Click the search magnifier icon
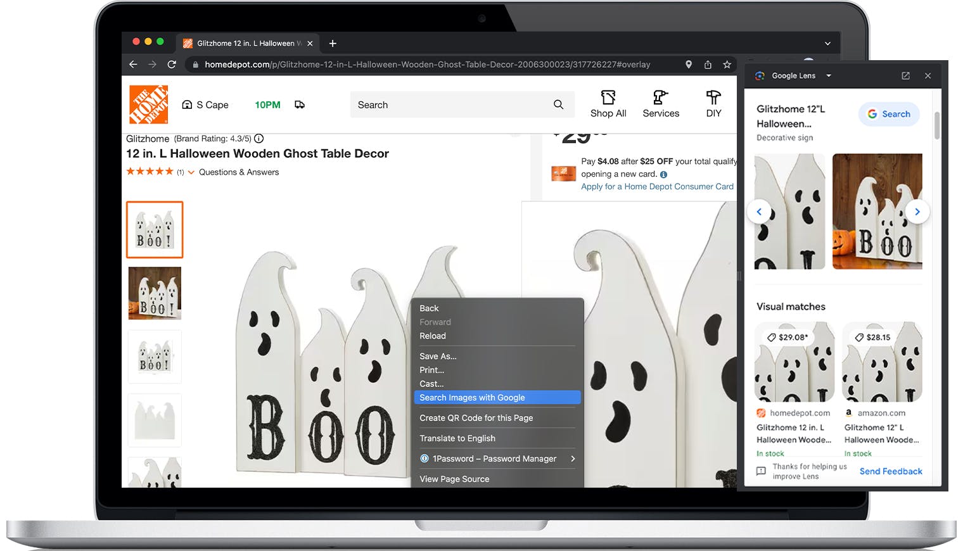 (x=558, y=104)
